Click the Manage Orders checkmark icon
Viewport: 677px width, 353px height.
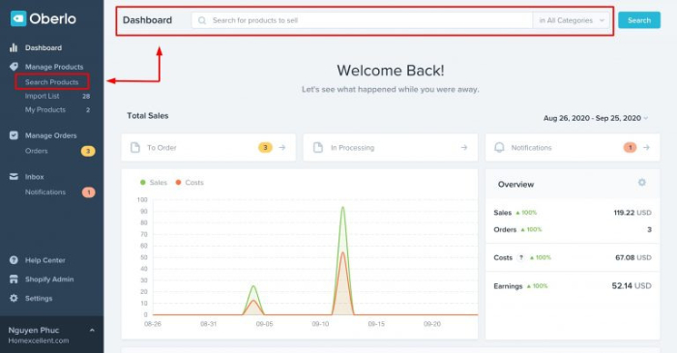[x=14, y=135]
